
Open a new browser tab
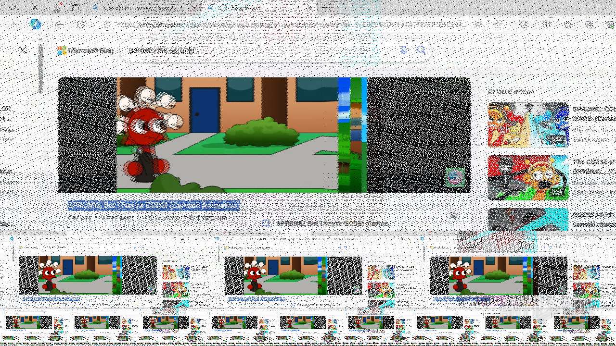[326, 8]
